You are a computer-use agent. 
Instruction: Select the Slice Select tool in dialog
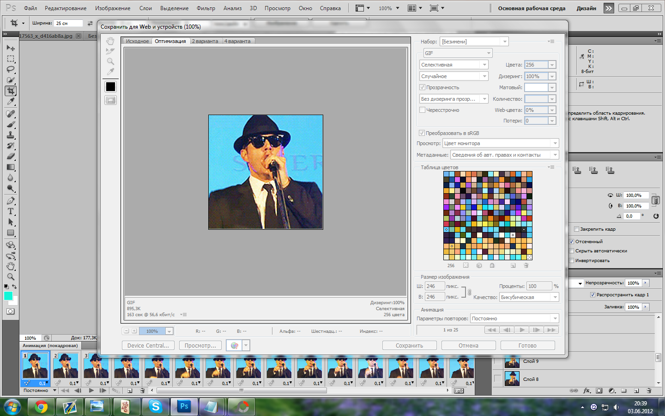110,51
